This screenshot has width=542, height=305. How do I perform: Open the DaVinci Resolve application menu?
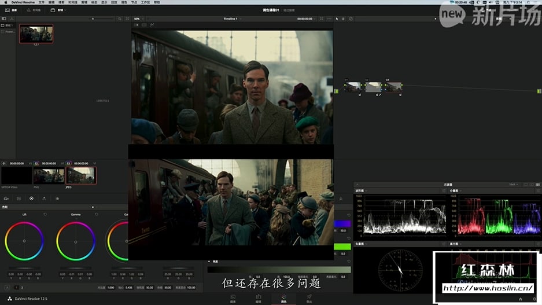pos(23,2)
